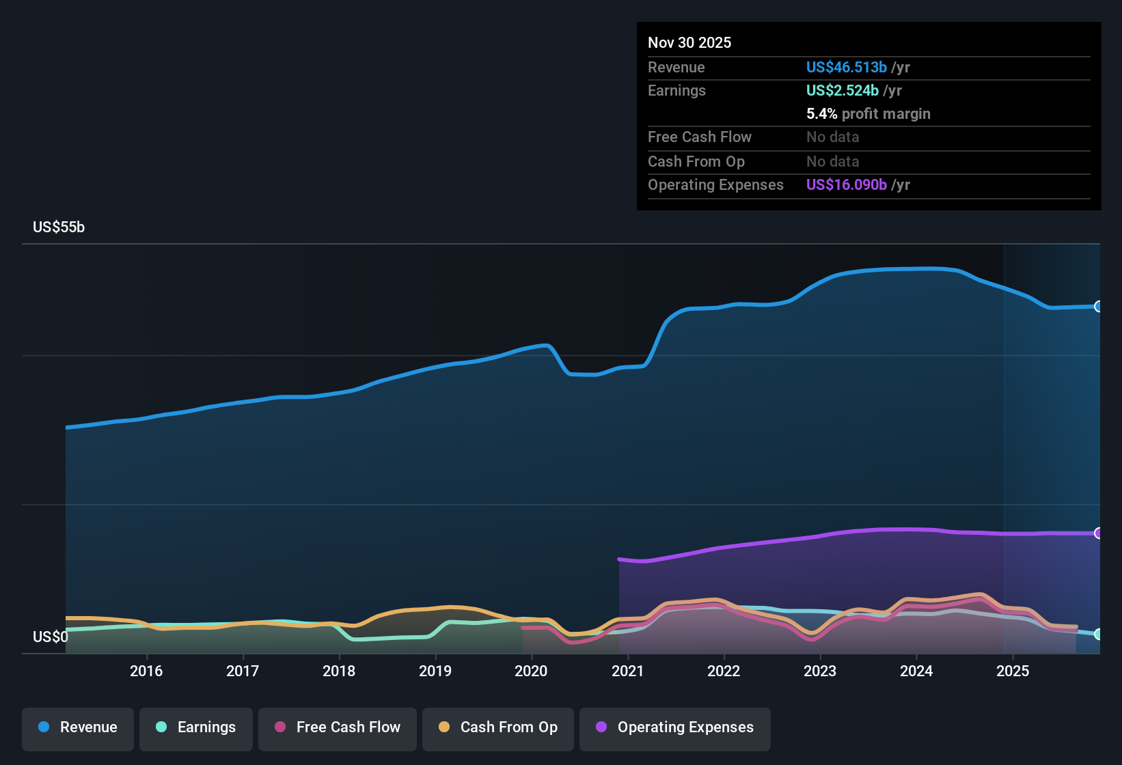The width and height of the screenshot is (1122, 765).
Task: Click the teal Earnings legend dot
Action: pos(161,727)
